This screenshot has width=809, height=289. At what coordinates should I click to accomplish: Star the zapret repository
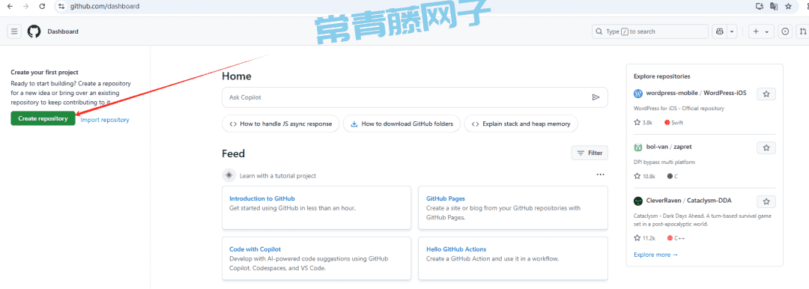click(766, 147)
